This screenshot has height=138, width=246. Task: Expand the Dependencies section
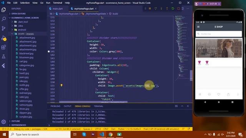pyautogui.click(x=19, y=125)
